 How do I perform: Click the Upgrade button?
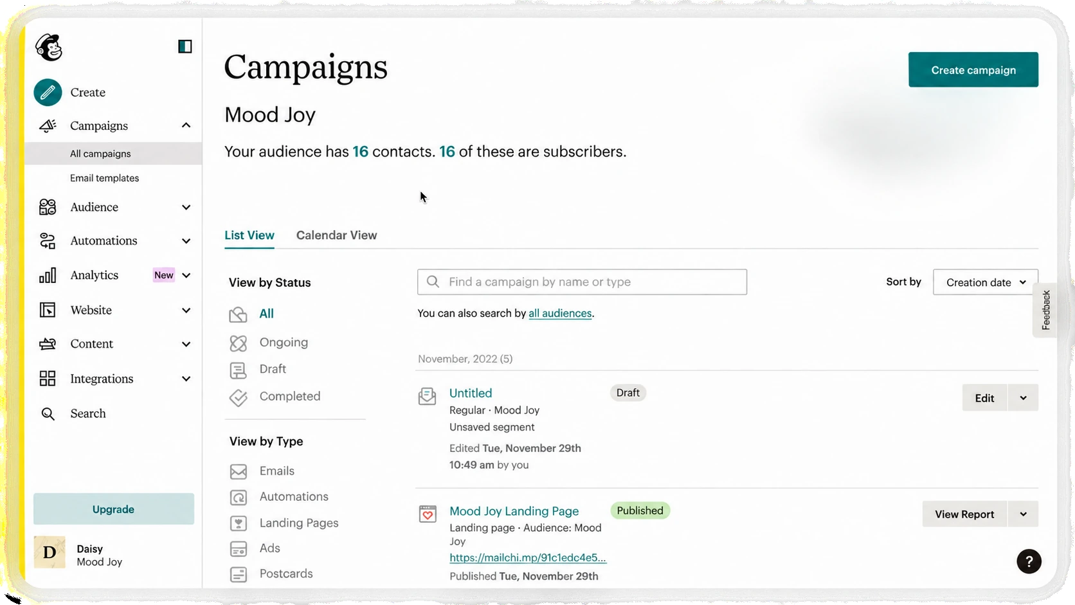(x=114, y=509)
